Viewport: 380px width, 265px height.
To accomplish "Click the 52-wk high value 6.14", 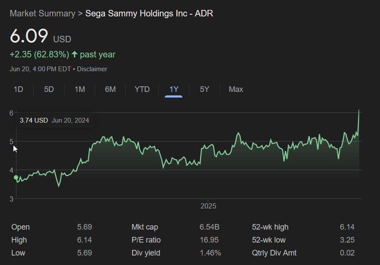I will coord(347,227).
